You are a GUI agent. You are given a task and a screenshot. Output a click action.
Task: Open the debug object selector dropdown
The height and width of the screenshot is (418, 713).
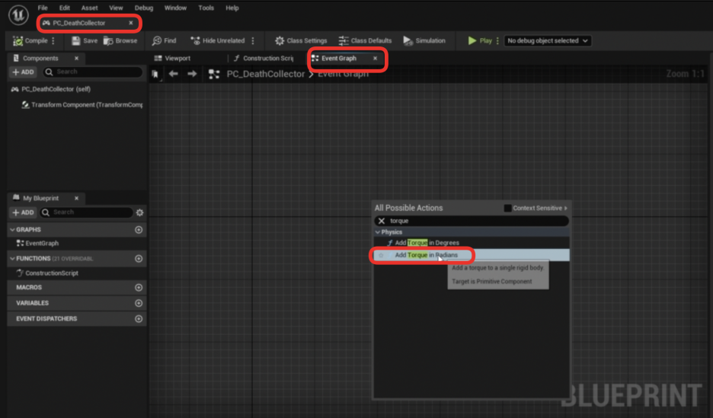[548, 41]
